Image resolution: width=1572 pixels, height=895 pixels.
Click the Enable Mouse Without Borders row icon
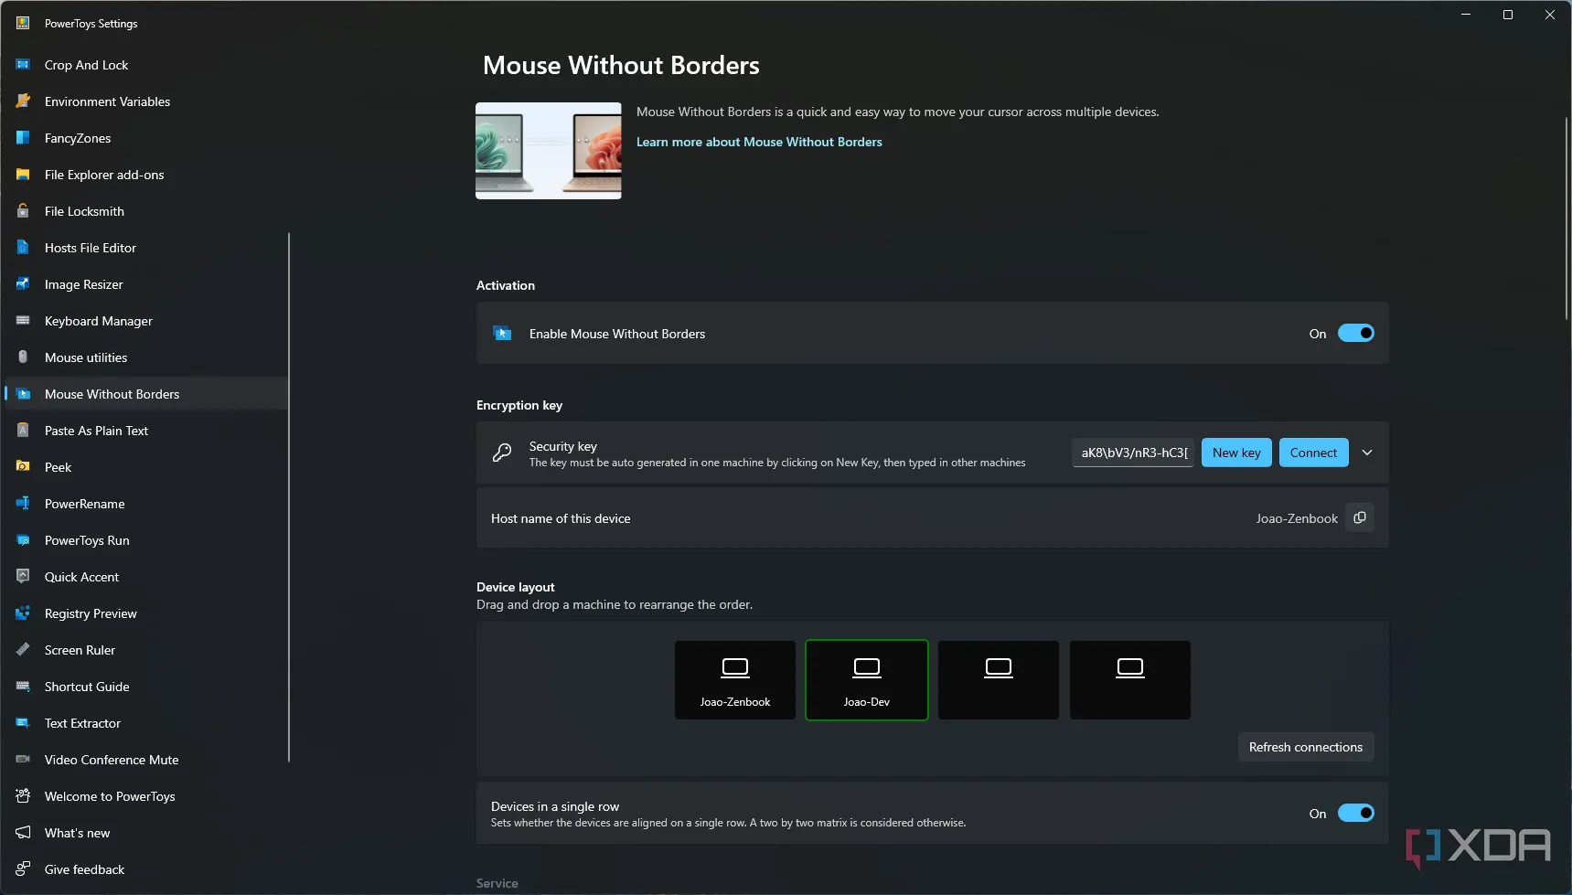(x=502, y=334)
